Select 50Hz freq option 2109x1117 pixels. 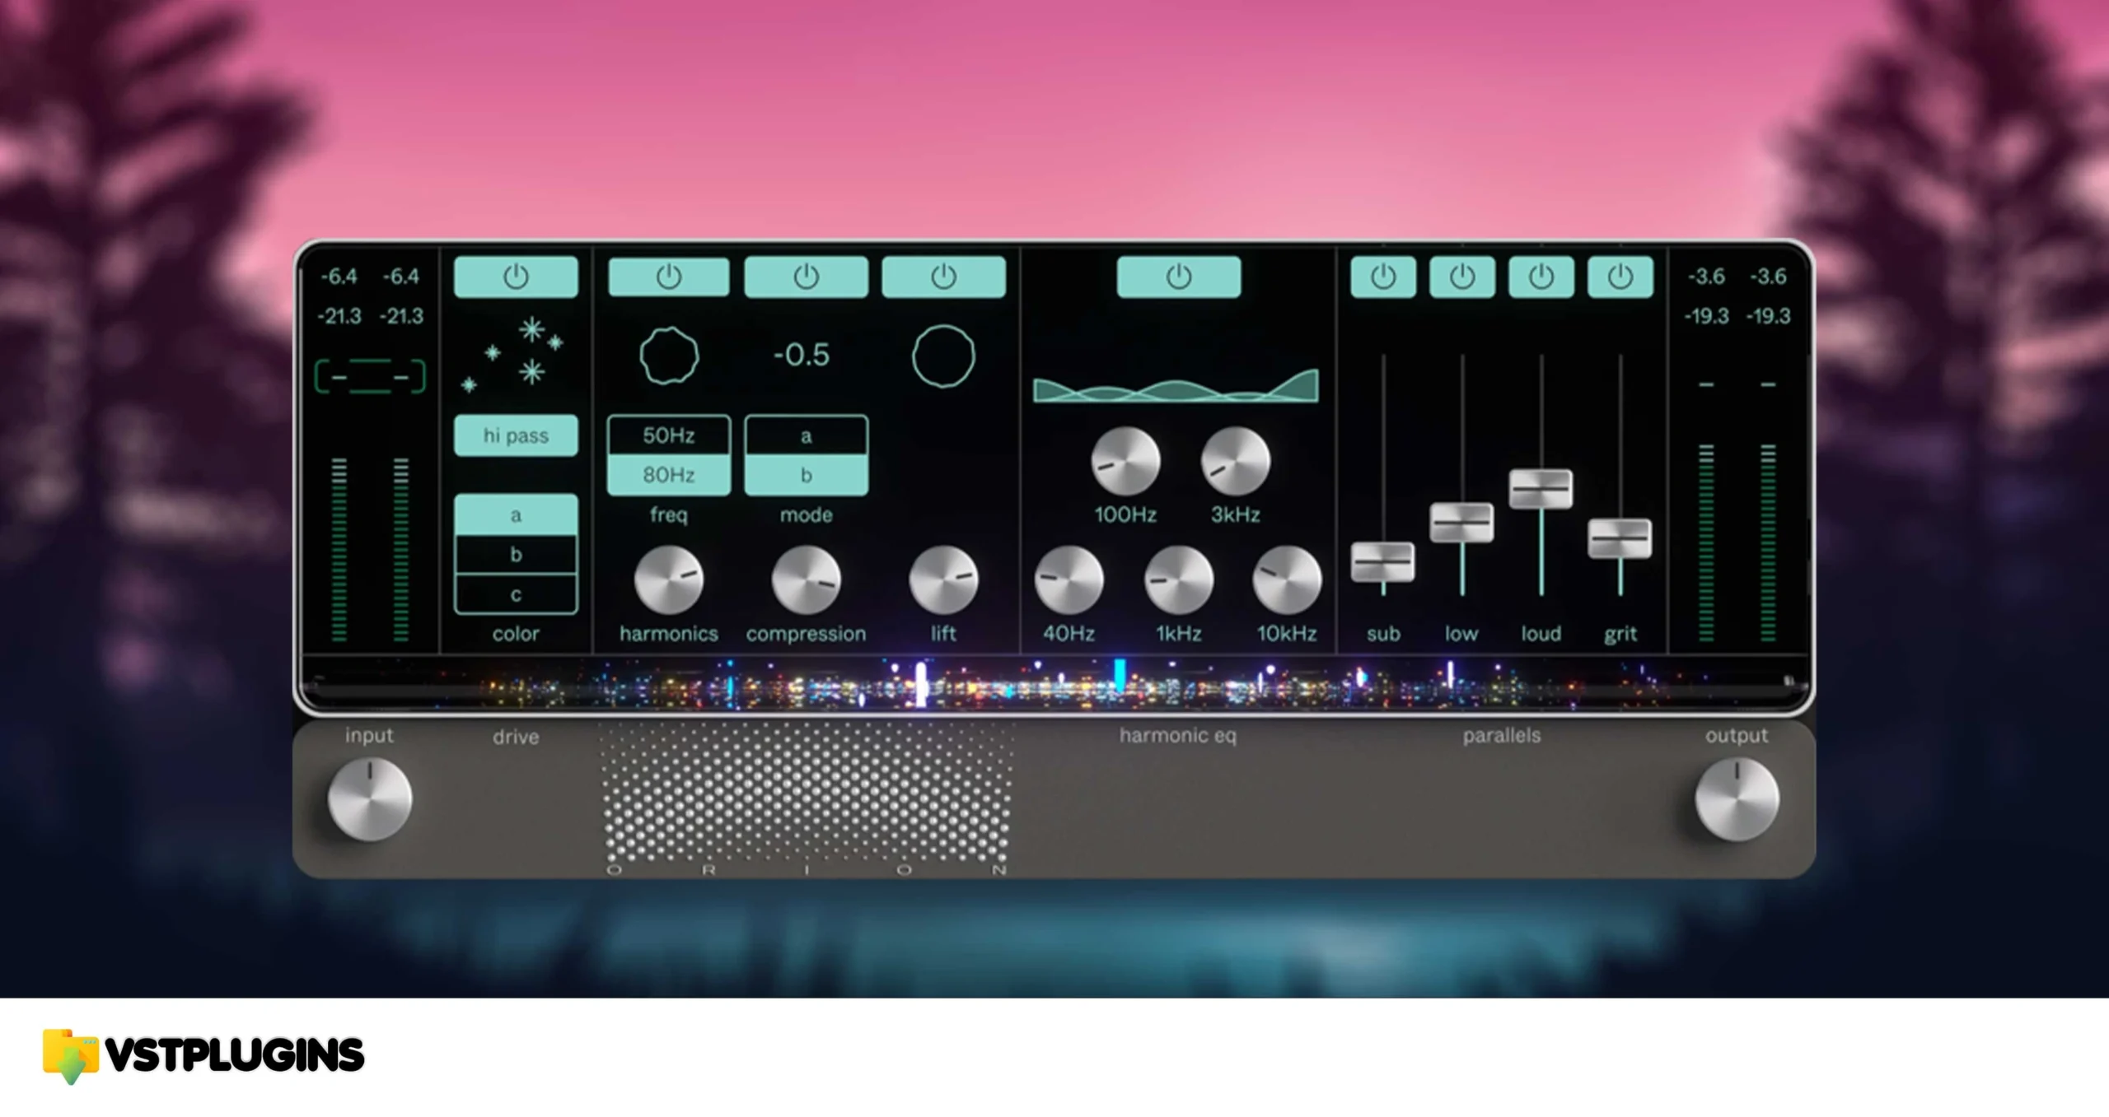(x=668, y=435)
